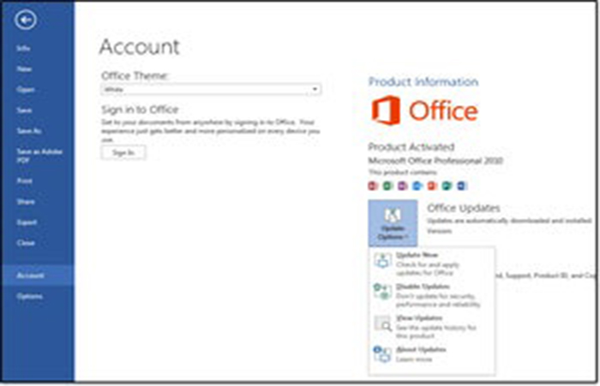600x386 pixels.
Task: Open Options from the sidebar
Action: tap(29, 296)
